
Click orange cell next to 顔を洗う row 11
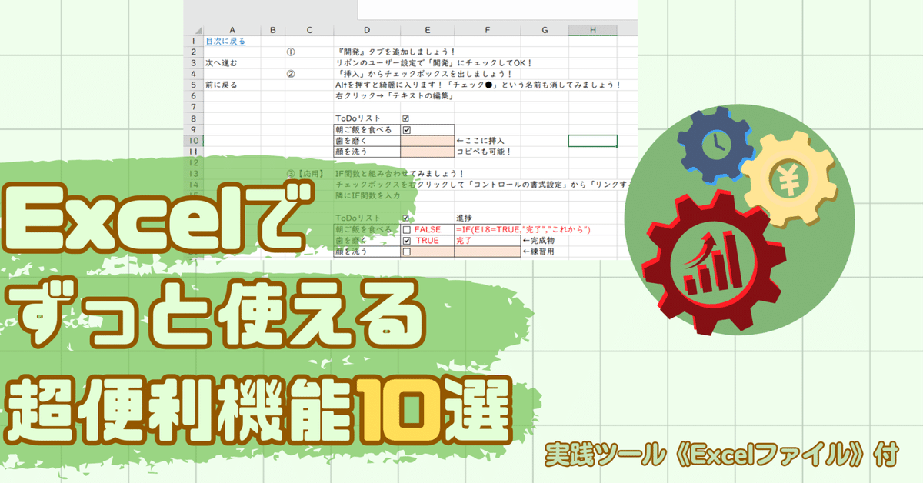point(427,152)
